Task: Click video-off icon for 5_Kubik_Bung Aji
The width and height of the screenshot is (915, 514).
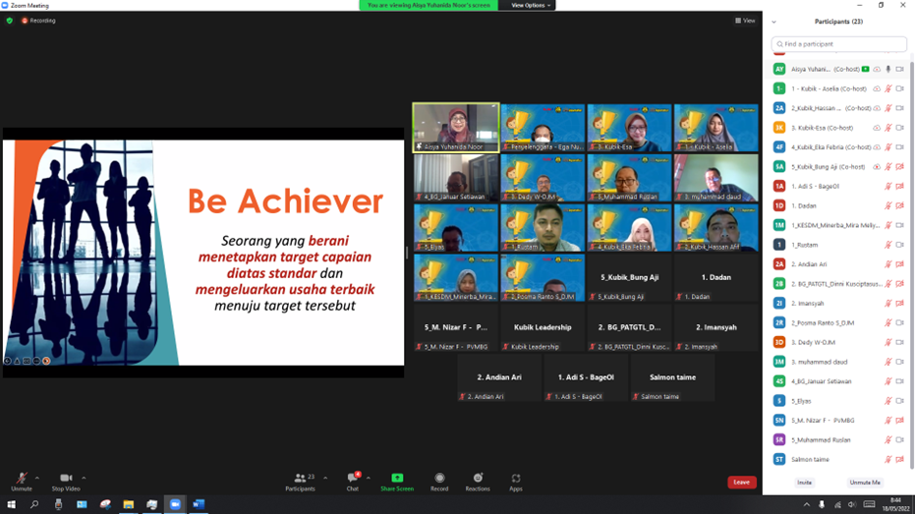Action: click(x=900, y=167)
